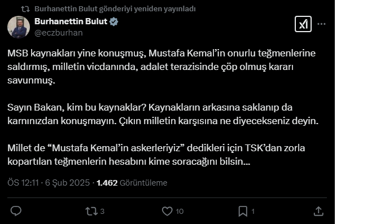Open Burhanettin Bulut's profile picture
This screenshot has width=367, height=224.
tap(19, 27)
